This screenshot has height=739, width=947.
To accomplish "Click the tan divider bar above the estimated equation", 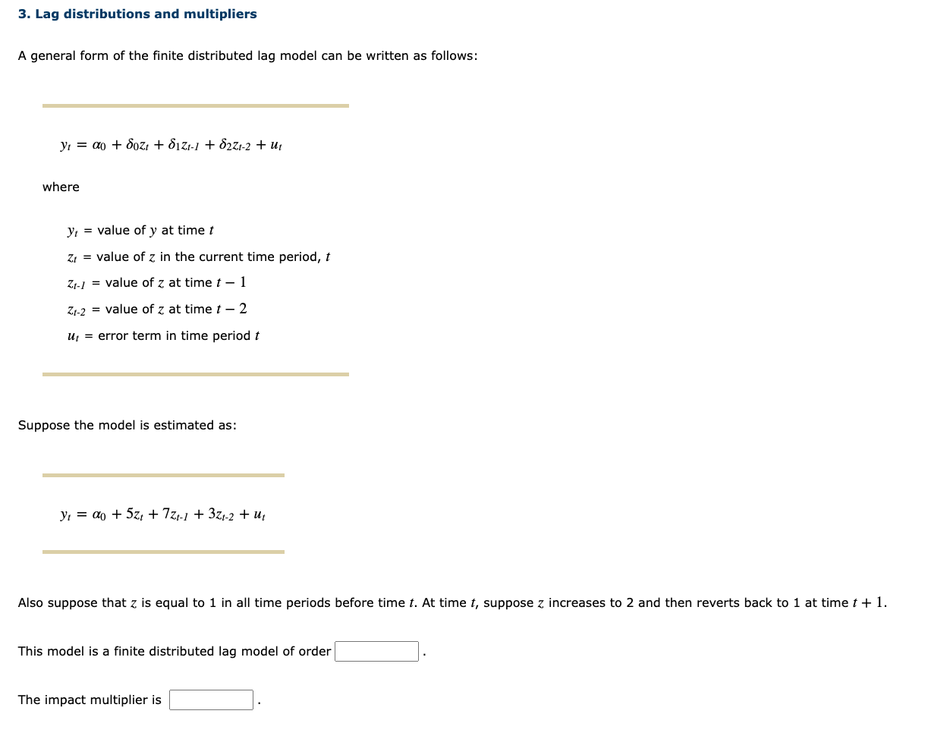I will 164,475.
